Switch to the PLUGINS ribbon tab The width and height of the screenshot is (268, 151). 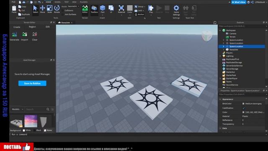tap(84, 2)
